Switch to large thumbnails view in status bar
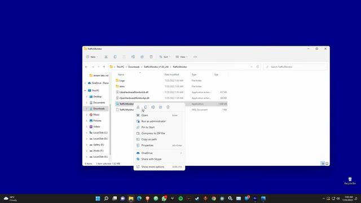The height and width of the screenshot is (203, 361). [327, 164]
